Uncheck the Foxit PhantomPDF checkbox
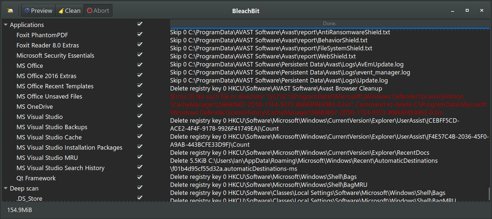Image resolution: width=492 pixels, height=219 pixels. tap(140, 34)
